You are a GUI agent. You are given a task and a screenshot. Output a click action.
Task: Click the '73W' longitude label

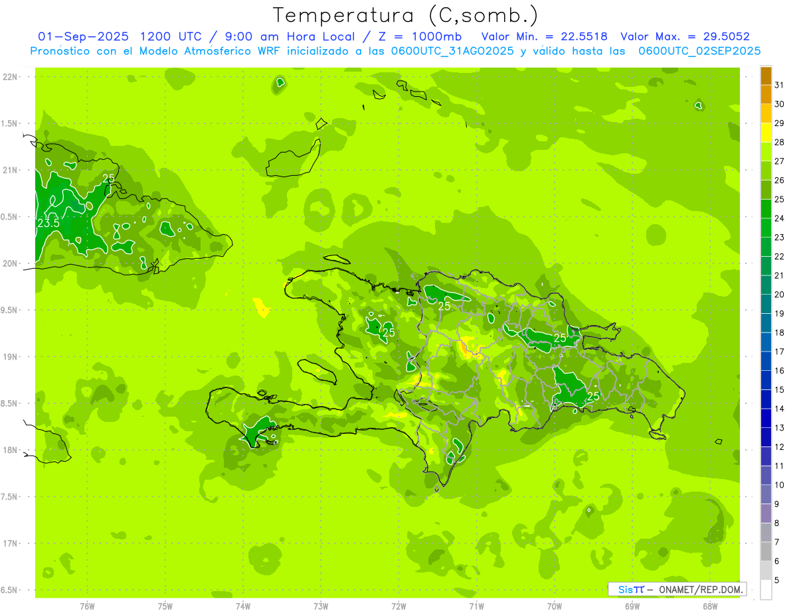click(321, 606)
